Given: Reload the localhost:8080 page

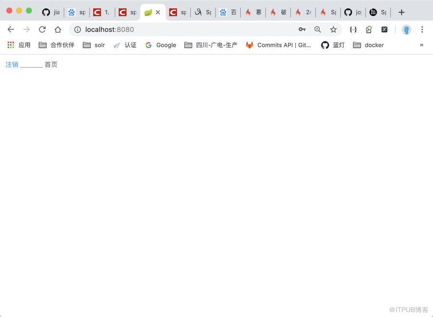Looking at the screenshot, I should (42, 30).
